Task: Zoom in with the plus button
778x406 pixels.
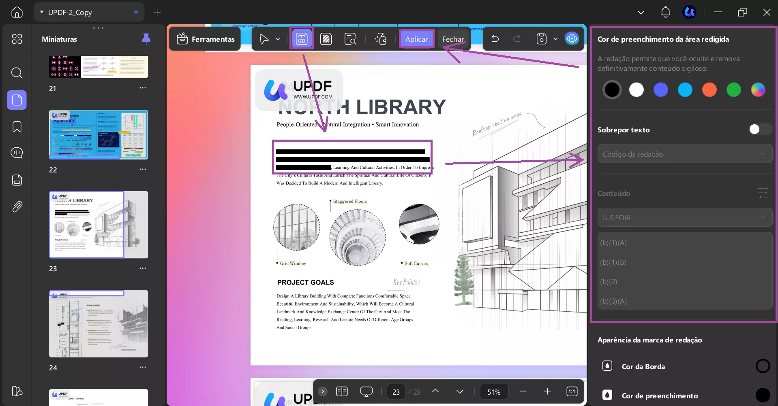Action: pos(547,391)
